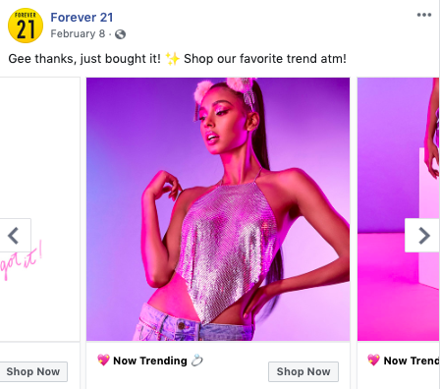Open the partially visible right carousel image
The height and width of the screenshot is (389, 440).
[x=399, y=209]
